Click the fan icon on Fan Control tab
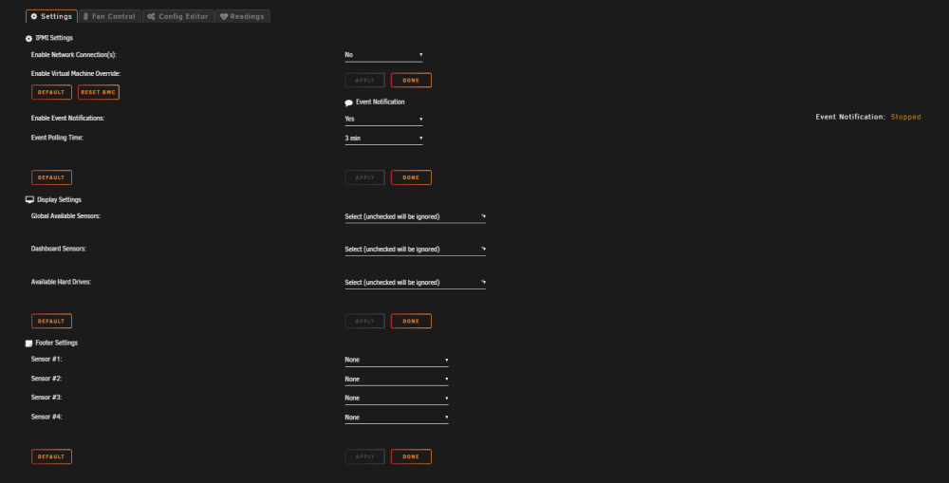The image size is (949, 483). point(86,16)
